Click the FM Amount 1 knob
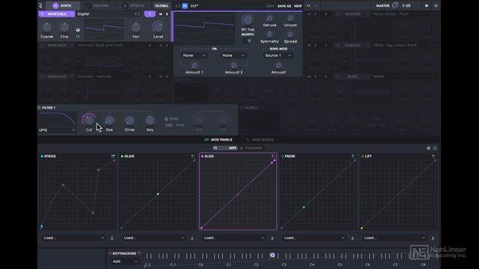This screenshot has width=479, height=269. tap(195, 65)
